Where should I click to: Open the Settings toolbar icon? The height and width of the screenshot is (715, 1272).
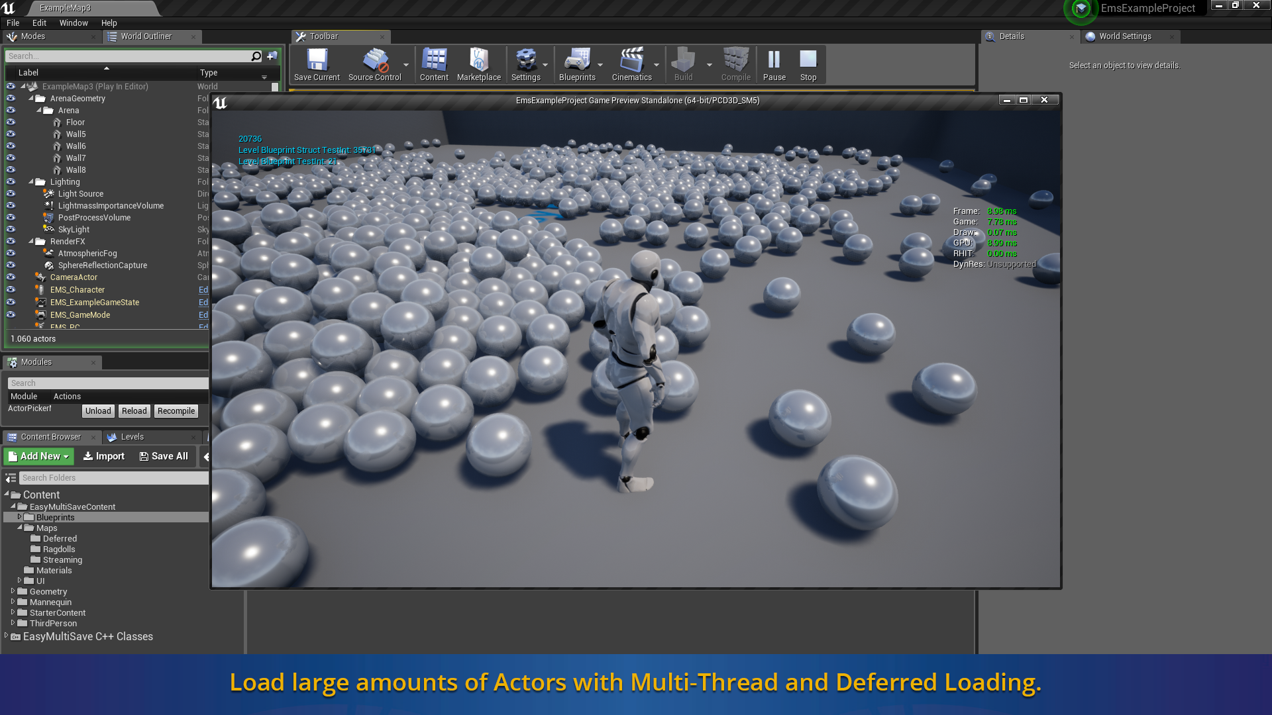pos(525,64)
